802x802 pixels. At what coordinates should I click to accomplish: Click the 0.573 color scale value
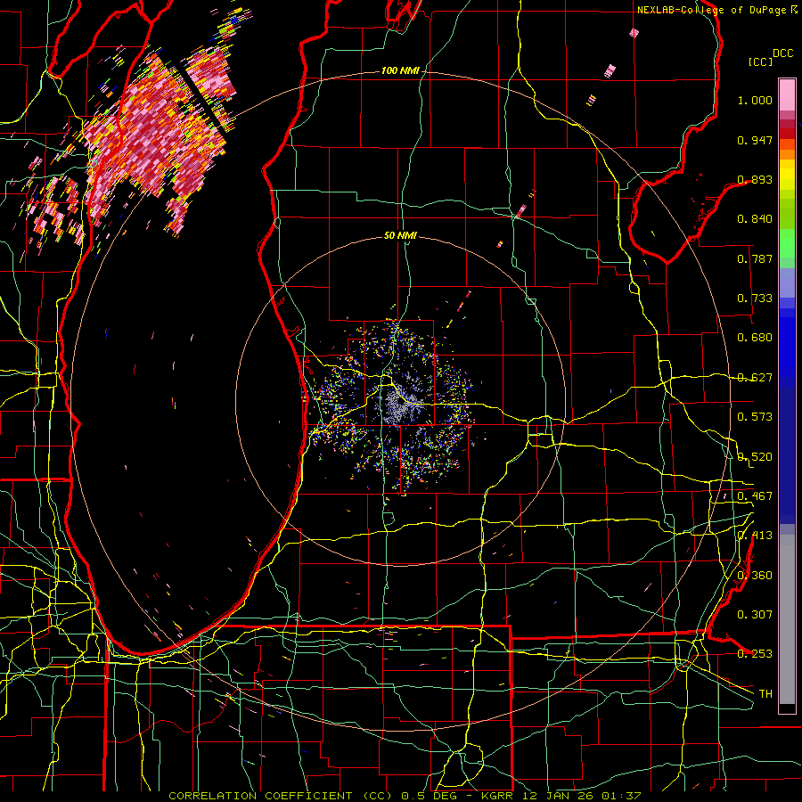tap(755, 417)
